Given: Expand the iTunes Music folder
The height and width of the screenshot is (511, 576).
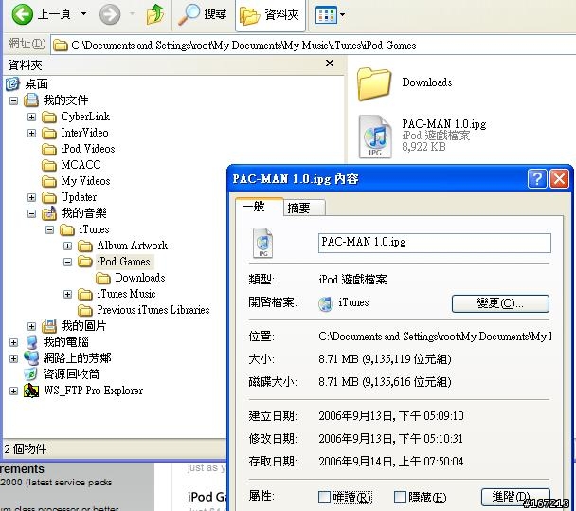Looking at the screenshot, I should pyautogui.click(x=67, y=294).
